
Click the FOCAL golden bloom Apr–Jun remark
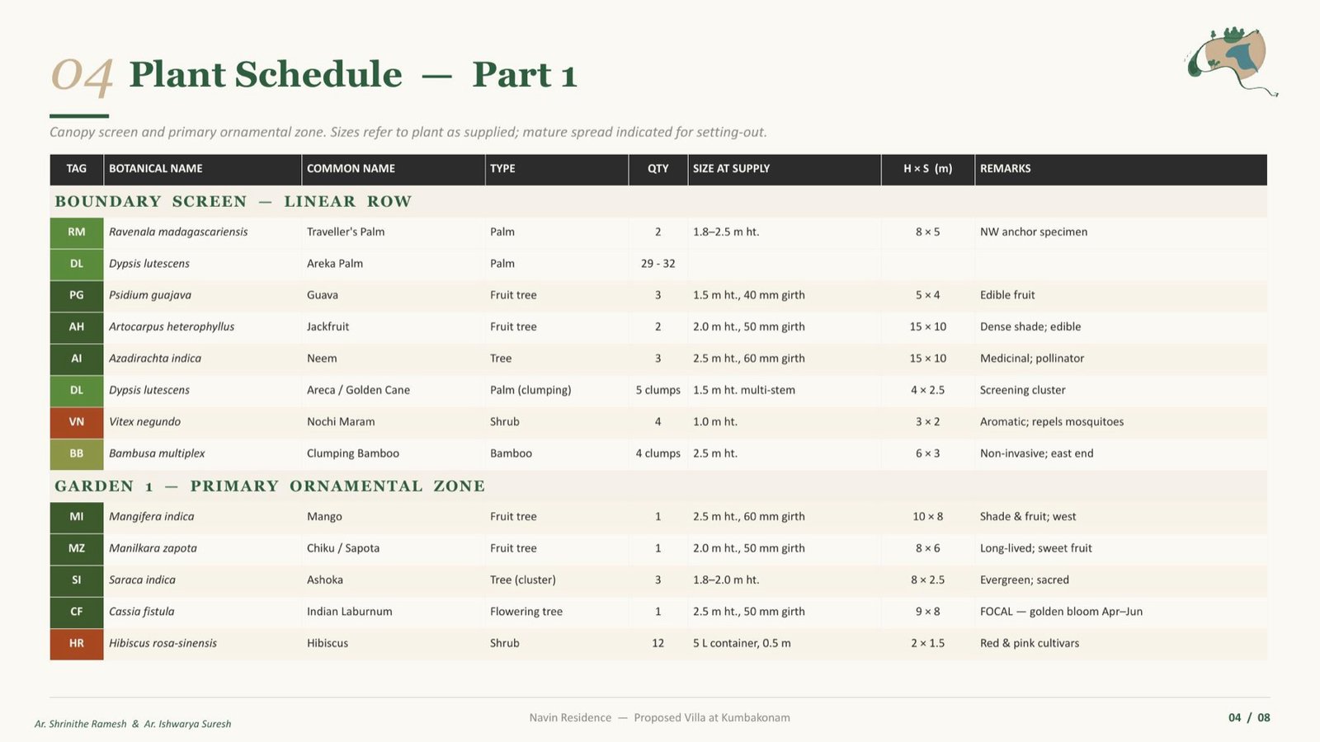coord(1061,612)
